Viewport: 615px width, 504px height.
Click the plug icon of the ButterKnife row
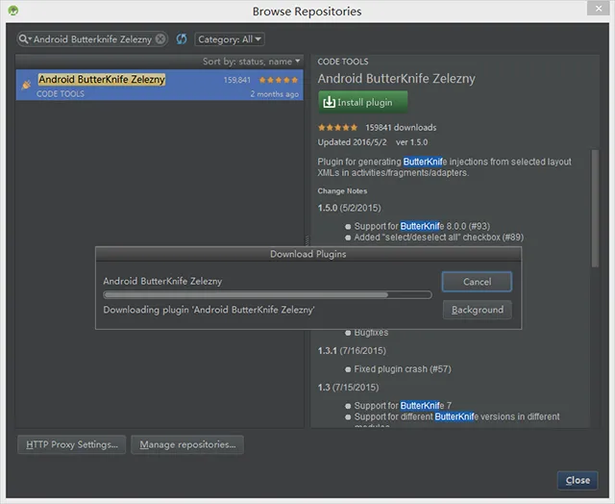point(26,84)
